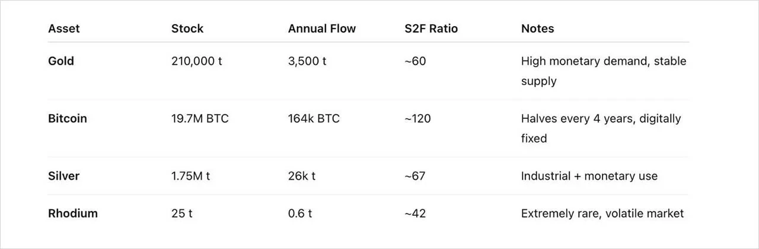Click the 0.6 t annual flow value
Viewport: 759px width, 249px height.
pyautogui.click(x=301, y=214)
